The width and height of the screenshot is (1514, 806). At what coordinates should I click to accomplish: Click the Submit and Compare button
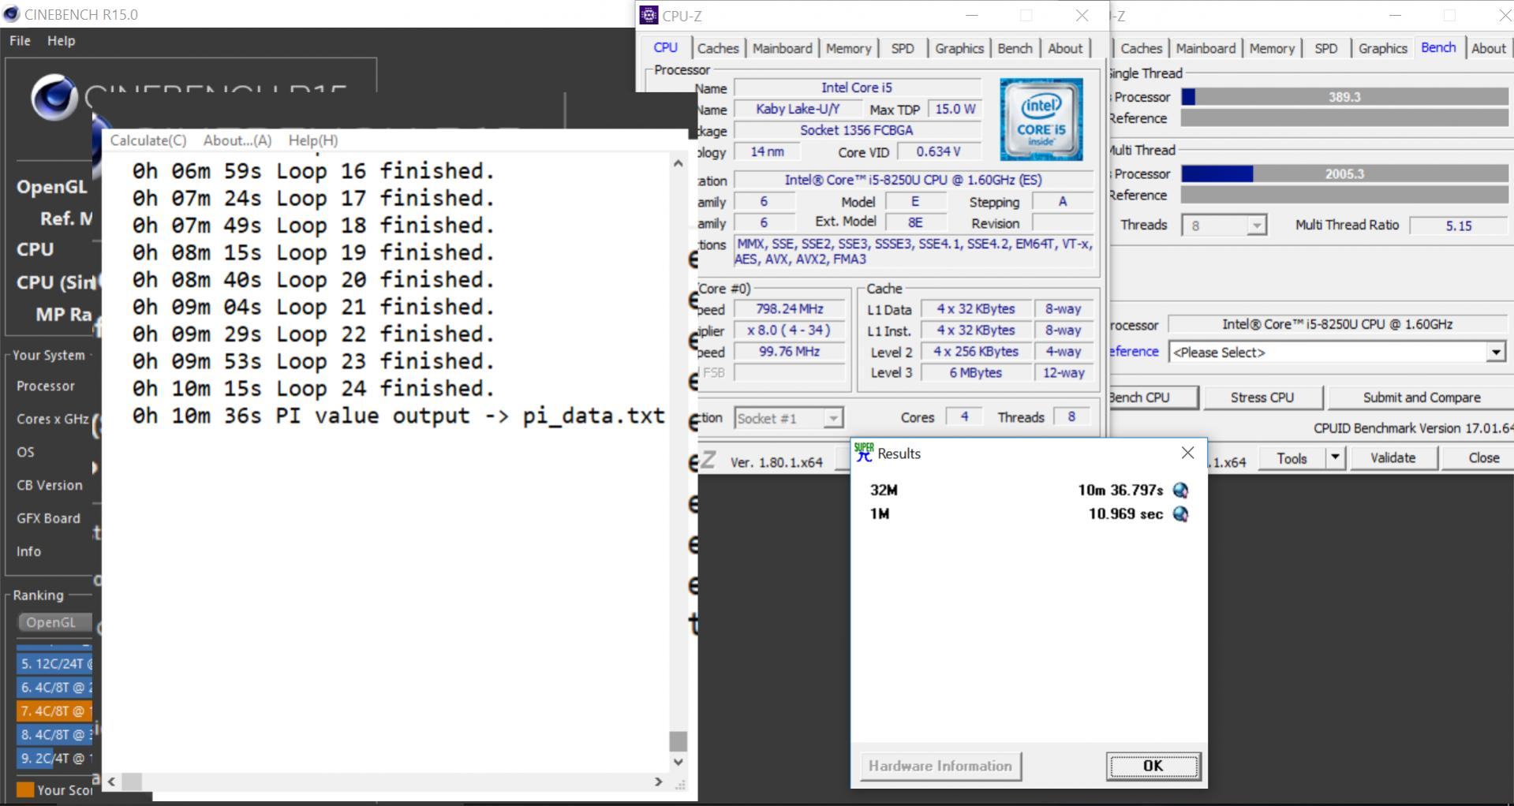(x=1421, y=397)
